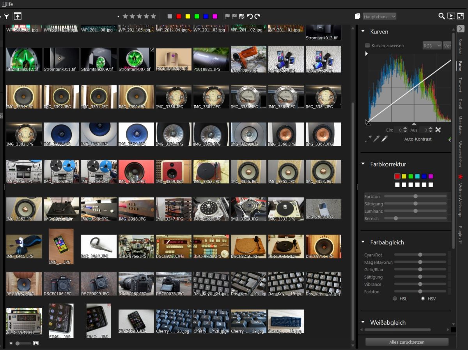Apply the yellow color label in the toolbar
This screenshot has width=468, height=350.
coord(188,16)
